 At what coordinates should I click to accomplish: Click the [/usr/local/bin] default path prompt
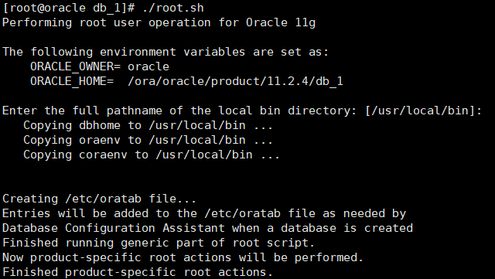[424, 111]
